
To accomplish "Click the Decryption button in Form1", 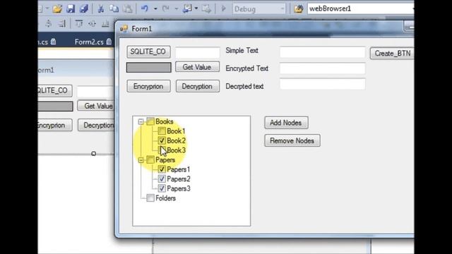I will (198, 86).
